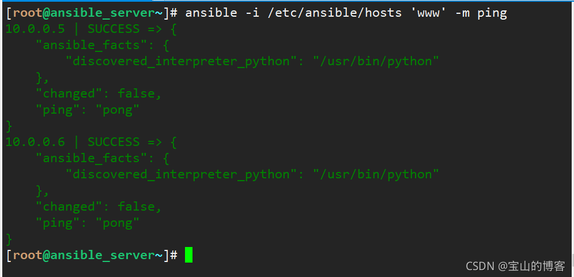This screenshot has height=277, width=574.
Task: Click the 'www' host group argument
Action: coord(428,13)
